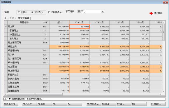Click the ESC:キャンセル button
The height and width of the screenshot is (108, 169).
11,104
